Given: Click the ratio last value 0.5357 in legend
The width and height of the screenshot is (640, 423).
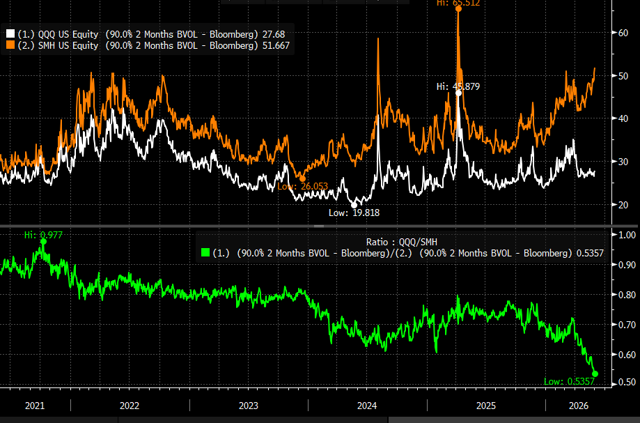Looking at the screenshot, I should (590, 253).
